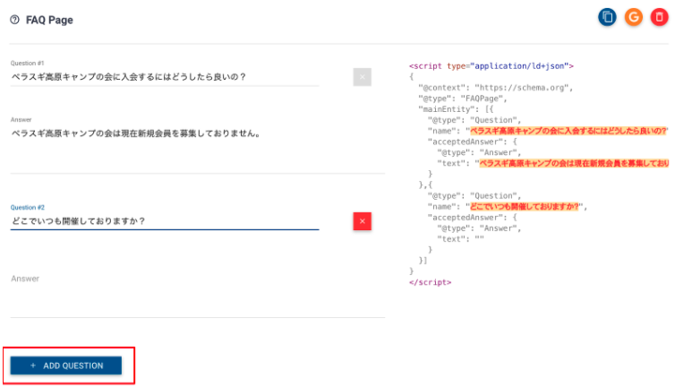Click the closing script tag
The height and width of the screenshot is (387, 683).
click(x=430, y=282)
